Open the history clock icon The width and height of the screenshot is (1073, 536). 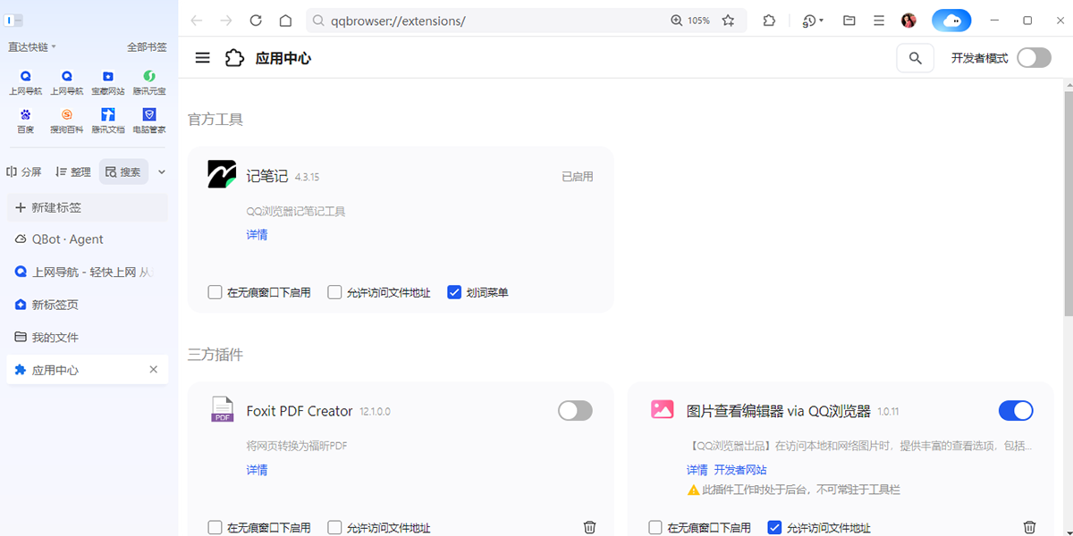point(809,21)
